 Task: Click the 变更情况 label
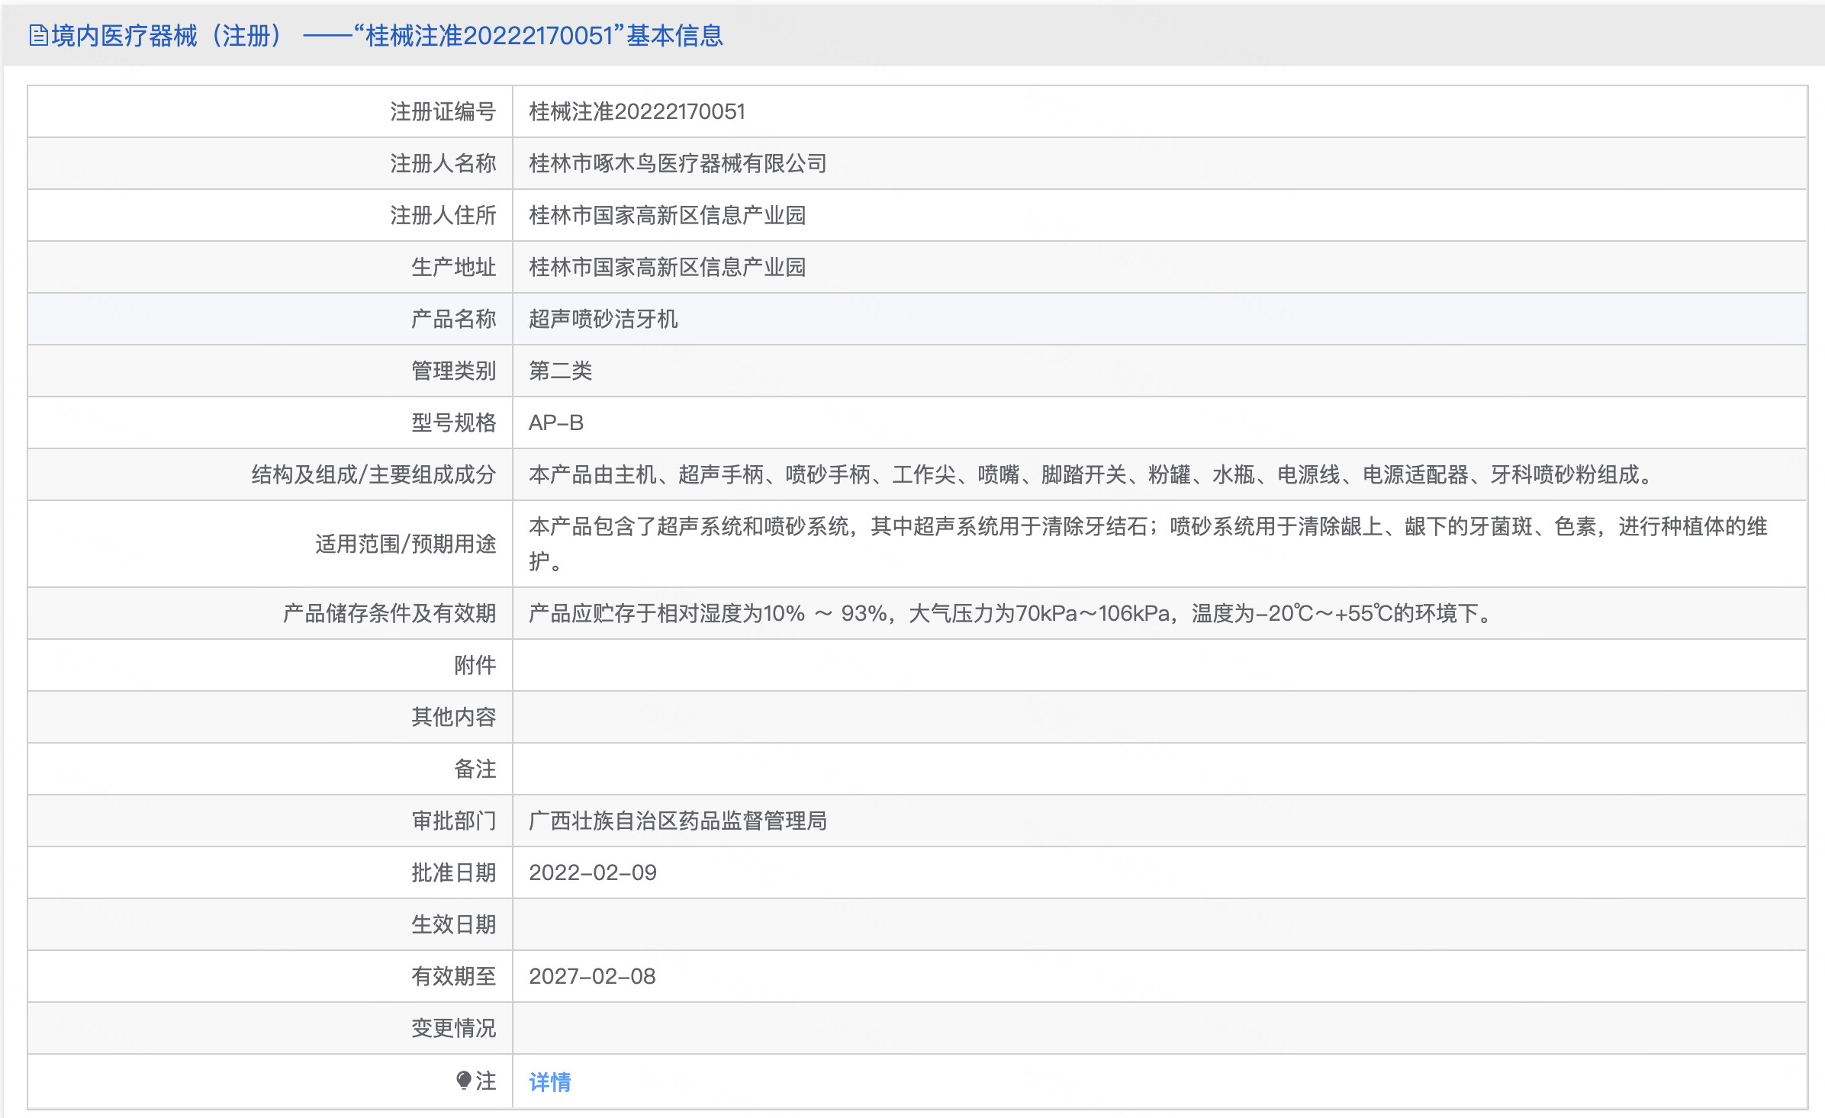[x=453, y=1029]
